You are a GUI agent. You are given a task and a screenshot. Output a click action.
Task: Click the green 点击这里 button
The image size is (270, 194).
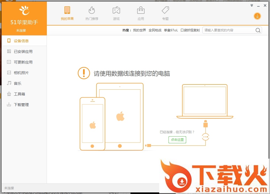coord(177,140)
